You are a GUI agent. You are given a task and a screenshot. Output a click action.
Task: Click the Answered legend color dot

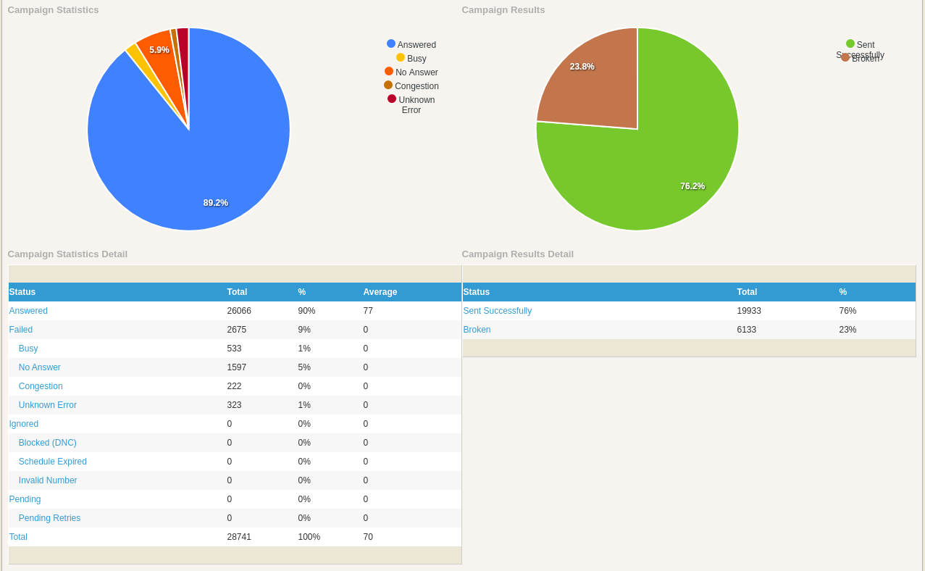click(x=391, y=43)
